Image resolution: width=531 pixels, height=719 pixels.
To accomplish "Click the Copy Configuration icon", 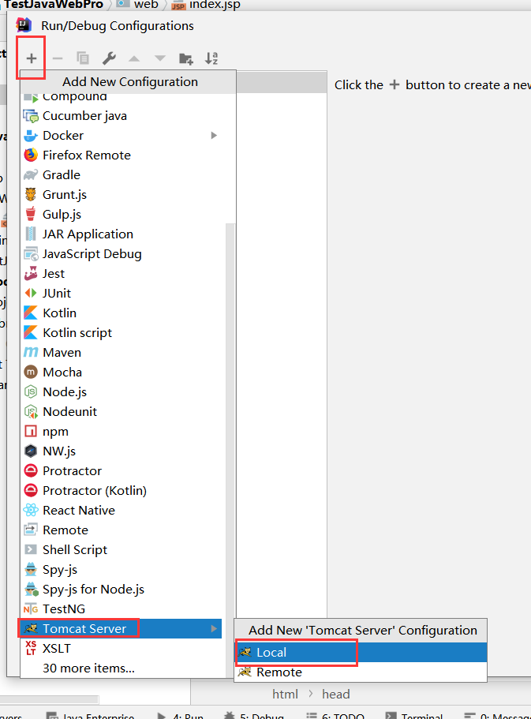I will click(83, 58).
